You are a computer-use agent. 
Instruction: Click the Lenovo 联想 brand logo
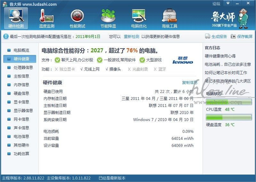pyautogui.click(x=183, y=60)
